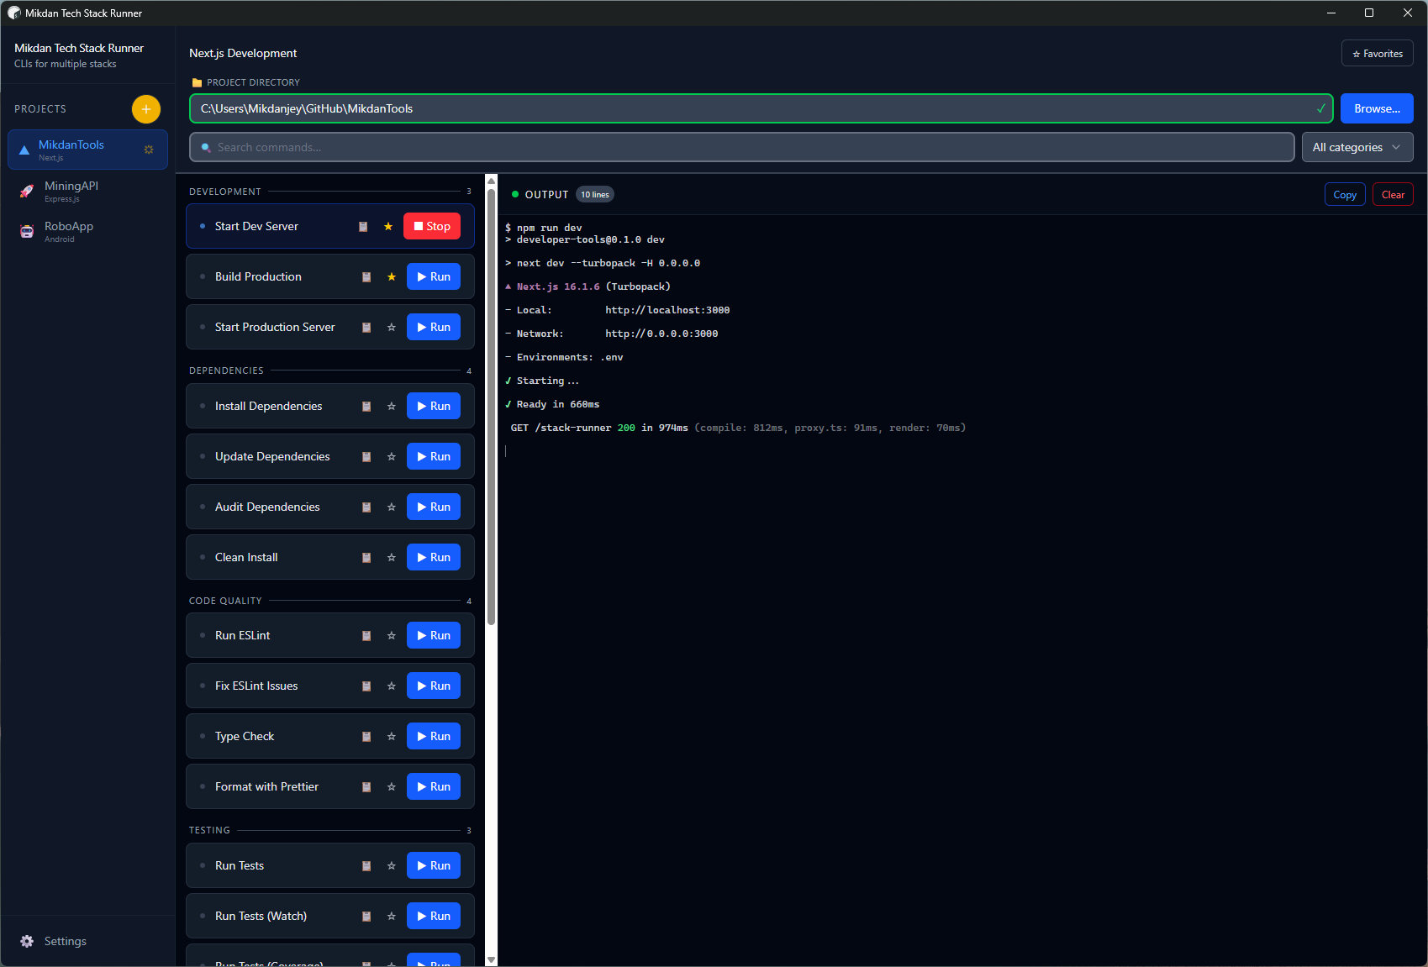Browse for project directory
Image resolution: width=1428 pixels, height=967 pixels.
point(1377,108)
